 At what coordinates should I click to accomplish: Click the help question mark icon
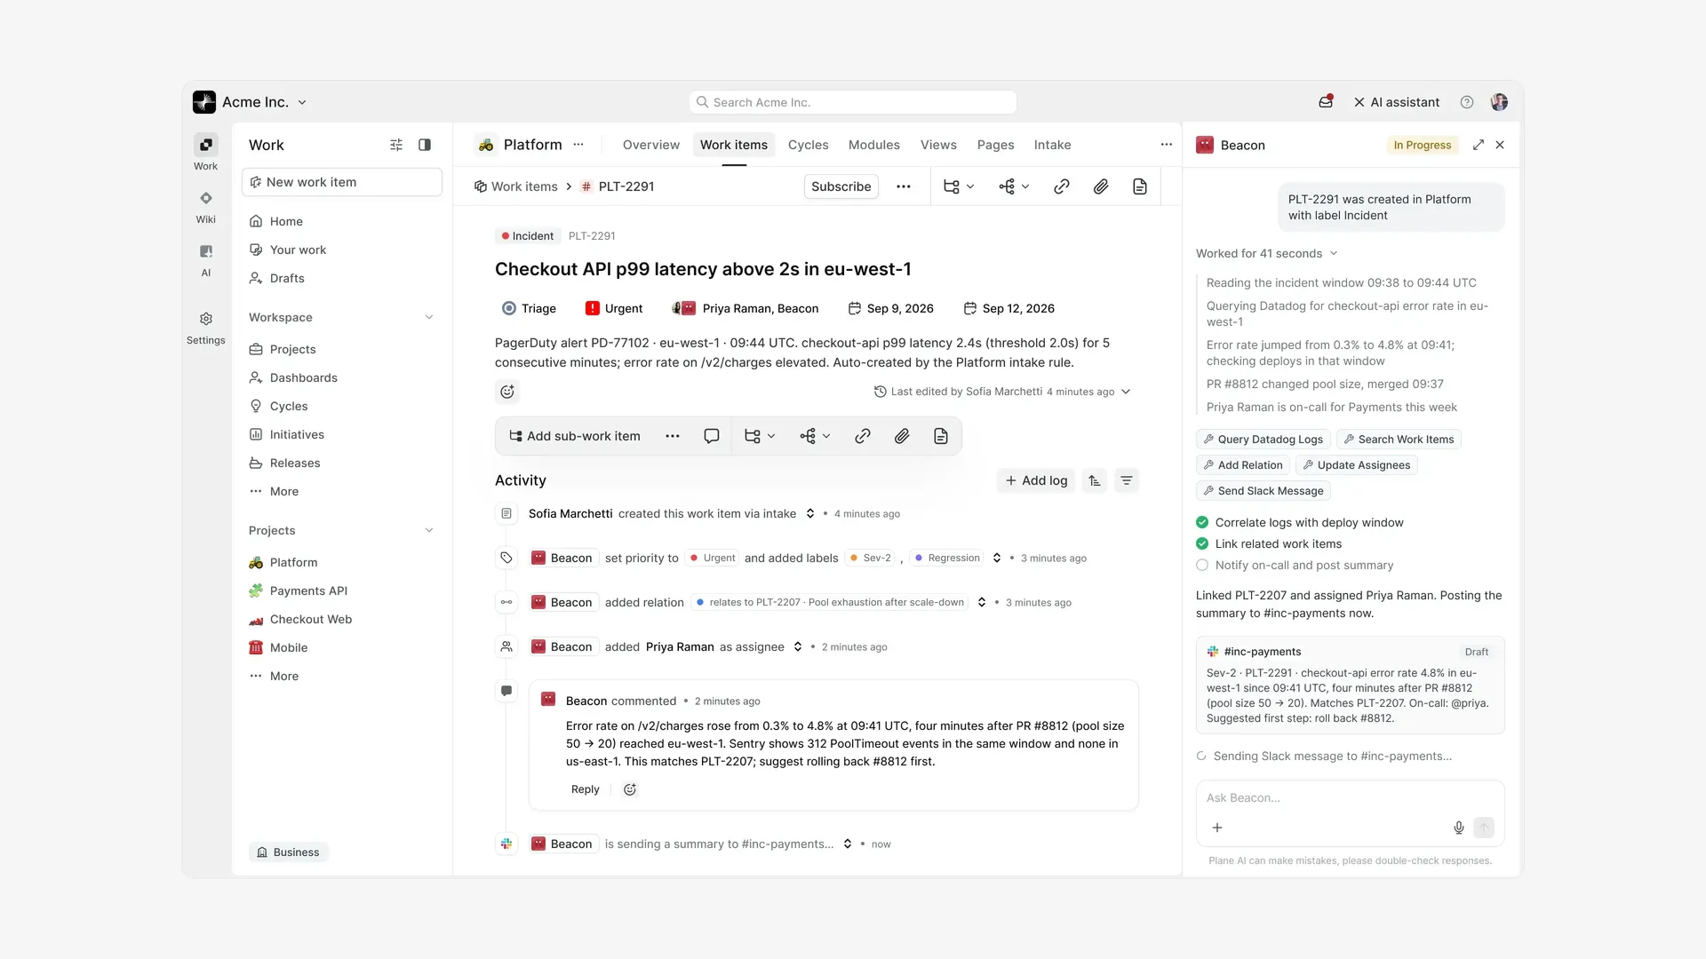pyautogui.click(x=1467, y=102)
